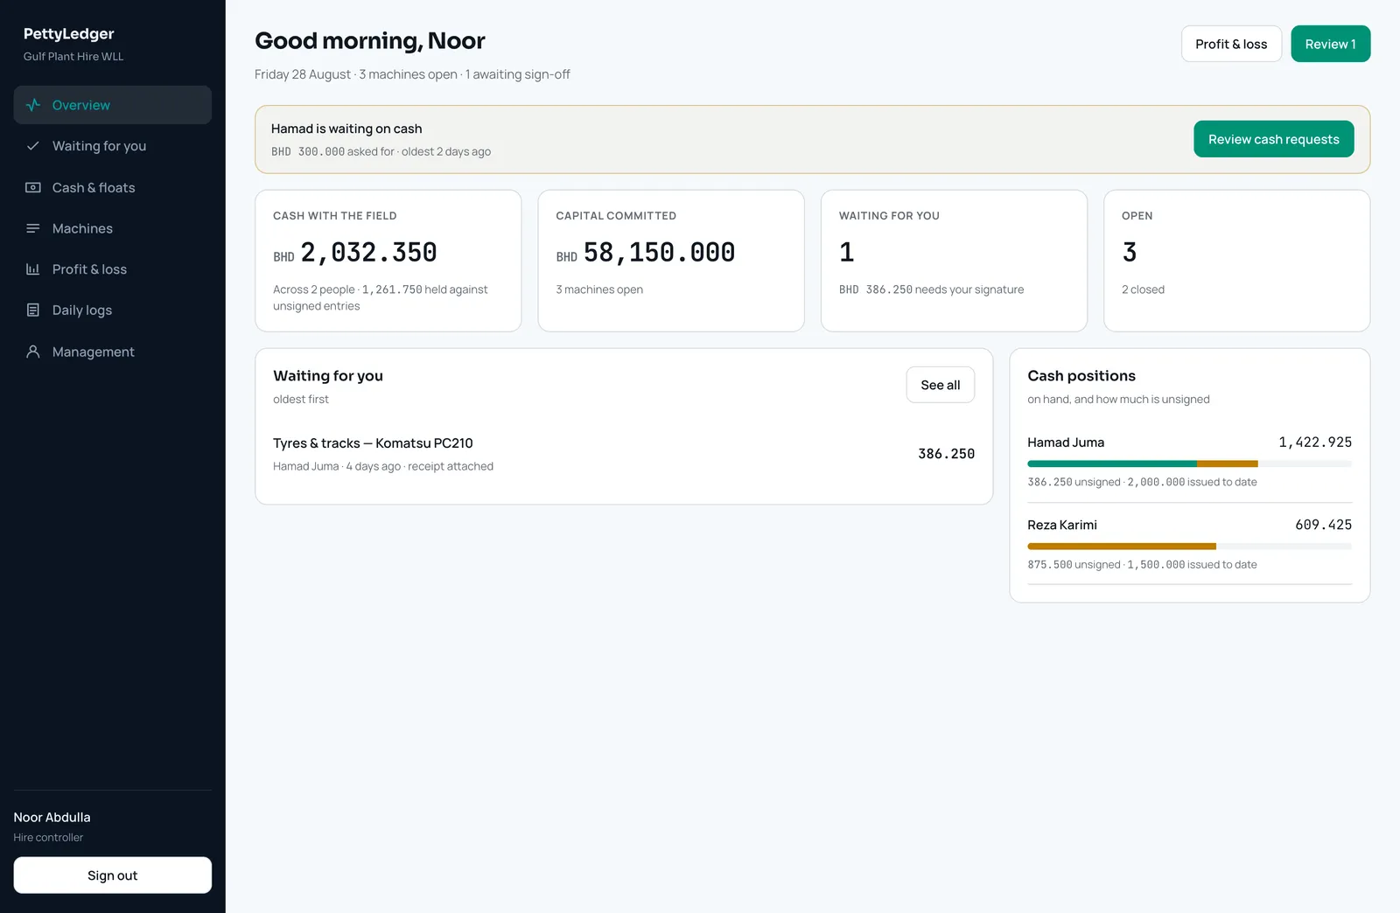Click the 'Good morning, Noor' heading
Viewport: 1400px width, 913px height.
(369, 41)
